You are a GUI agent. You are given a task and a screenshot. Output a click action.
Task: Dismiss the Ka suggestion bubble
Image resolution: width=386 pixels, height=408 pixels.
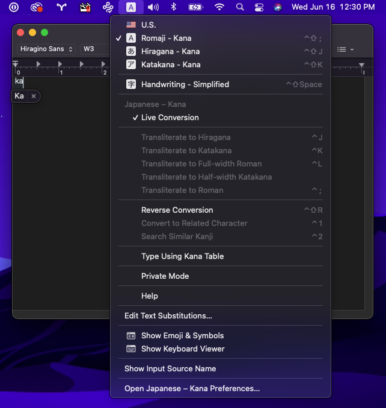(x=34, y=96)
